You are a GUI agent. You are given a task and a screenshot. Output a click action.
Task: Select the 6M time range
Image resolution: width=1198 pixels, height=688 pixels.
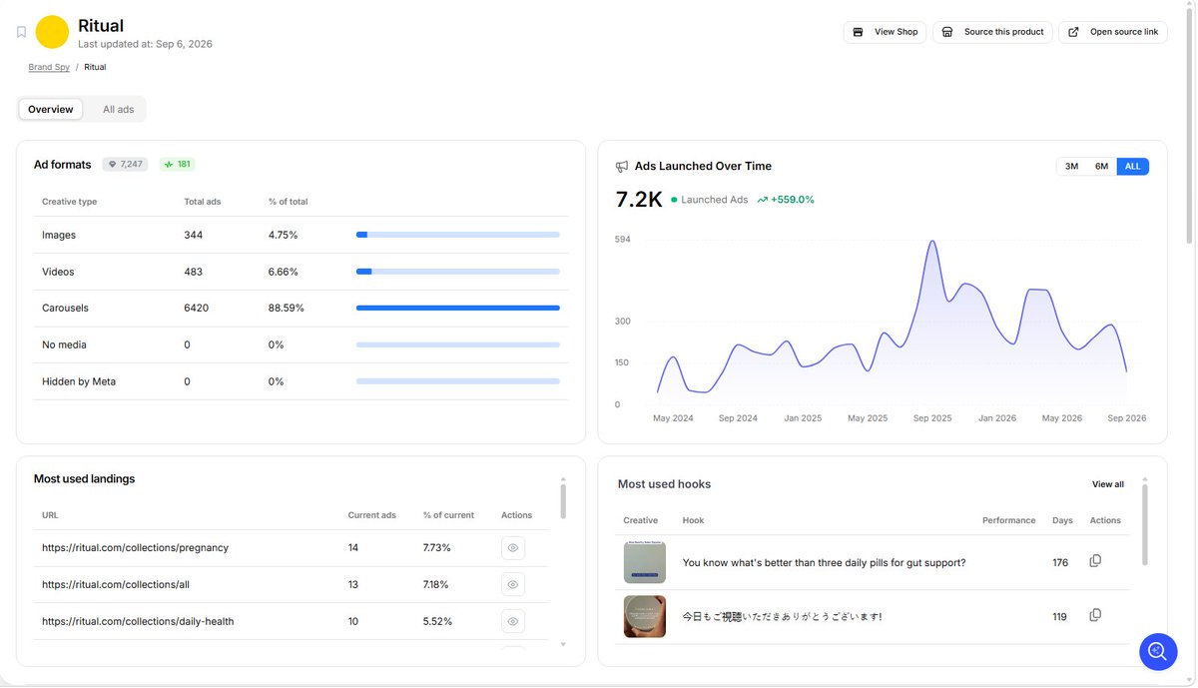(x=1101, y=167)
